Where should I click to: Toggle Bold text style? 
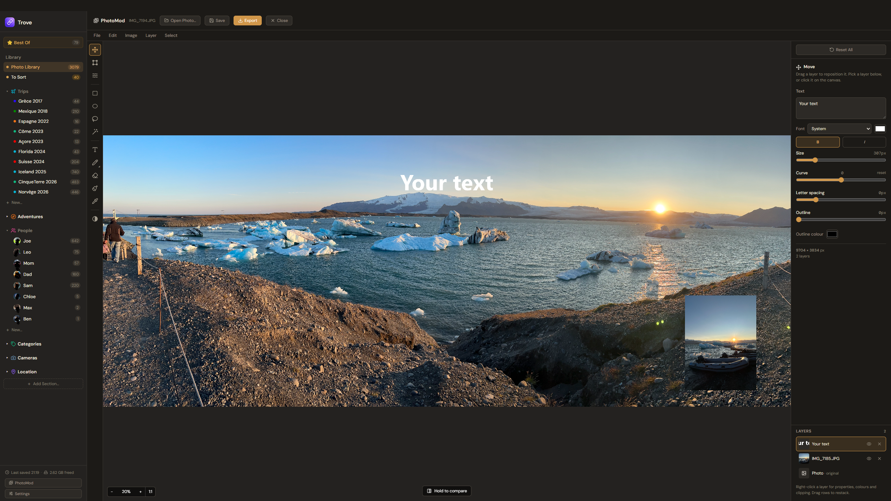(818, 142)
